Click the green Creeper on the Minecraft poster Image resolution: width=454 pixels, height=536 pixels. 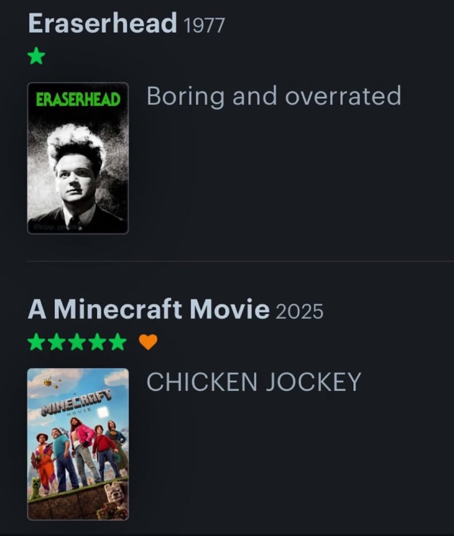(35, 488)
